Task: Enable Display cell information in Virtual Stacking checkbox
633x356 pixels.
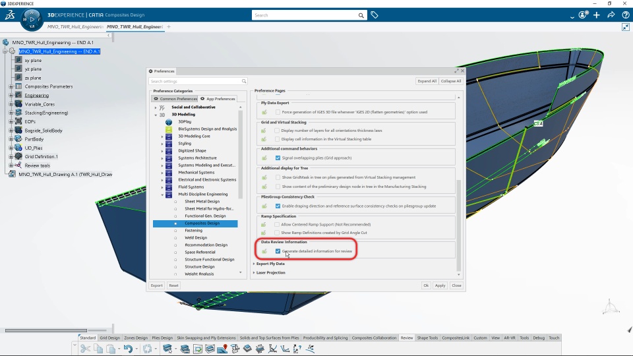Action: coord(277,139)
